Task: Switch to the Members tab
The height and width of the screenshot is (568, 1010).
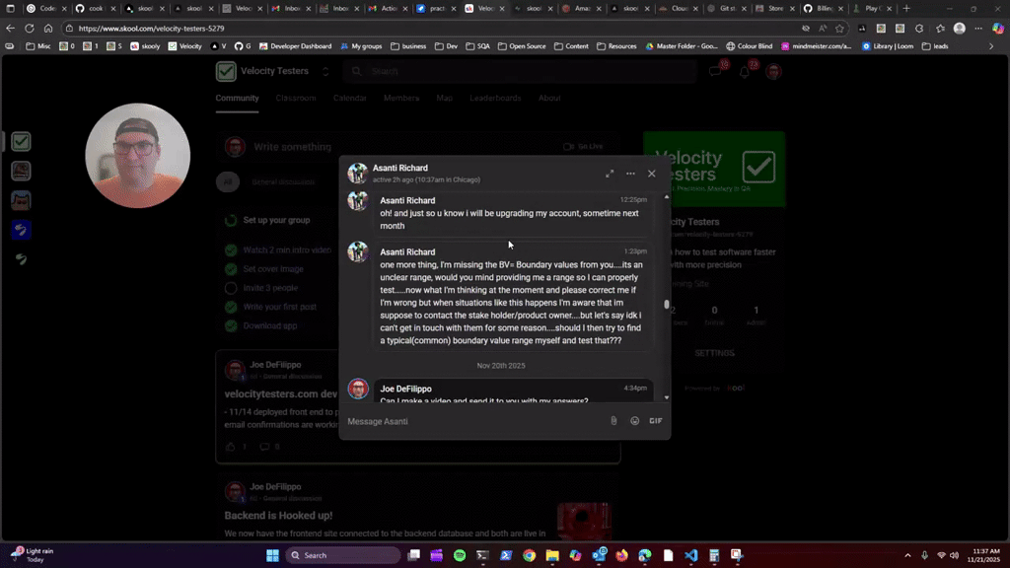Action: pyautogui.click(x=401, y=98)
